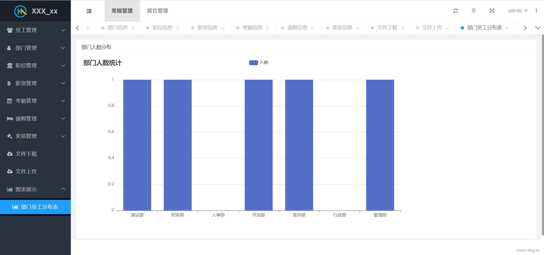
Task: Switch to 常规管理 top menu
Action: click(x=122, y=11)
